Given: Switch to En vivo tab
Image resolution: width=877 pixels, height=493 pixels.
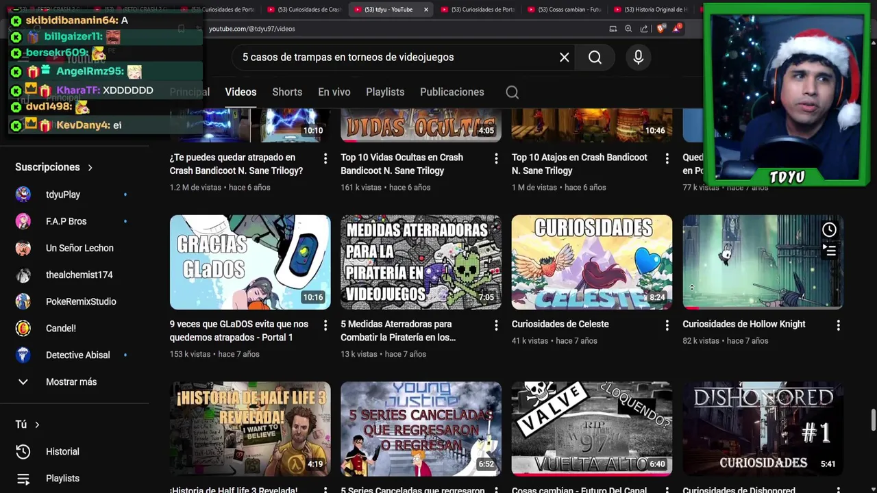Looking at the screenshot, I should tap(334, 92).
